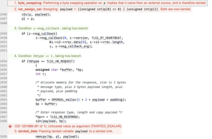The height and width of the screenshot is (139, 212).
Task: Select line number 2454 in the gutter
Action: click(5, 61)
